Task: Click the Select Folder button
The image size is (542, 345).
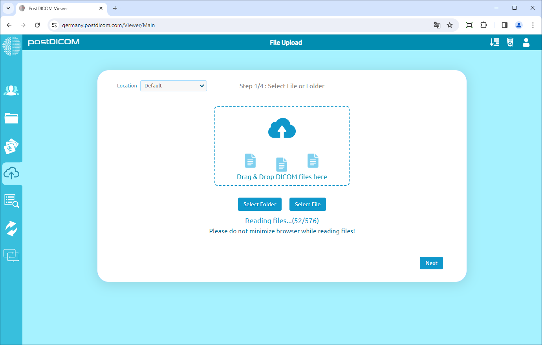Action: [x=260, y=204]
